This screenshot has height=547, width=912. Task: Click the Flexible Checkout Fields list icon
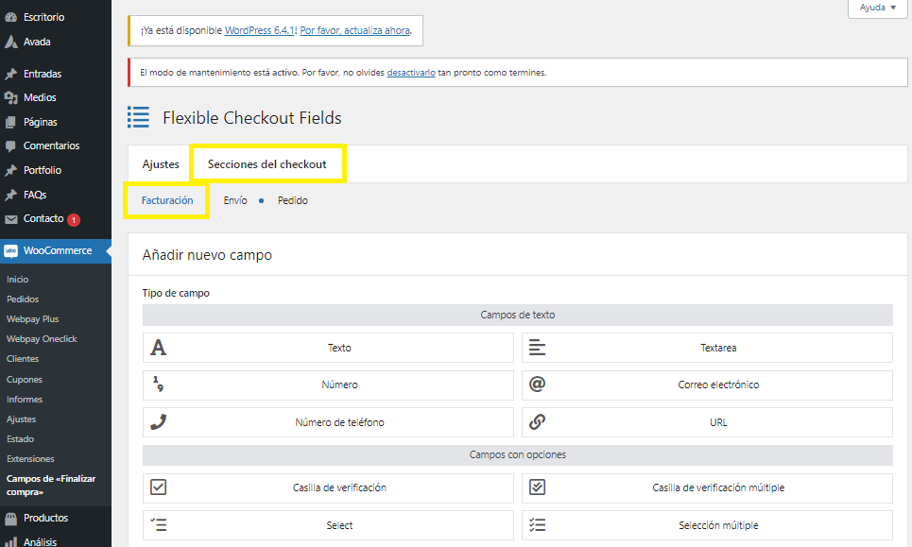139,118
